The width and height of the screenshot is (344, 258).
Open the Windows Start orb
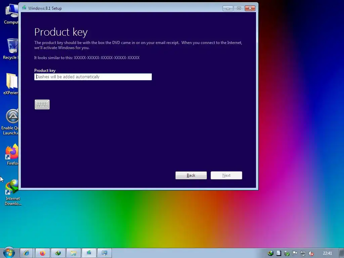pyautogui.click(x=9, y=253)
